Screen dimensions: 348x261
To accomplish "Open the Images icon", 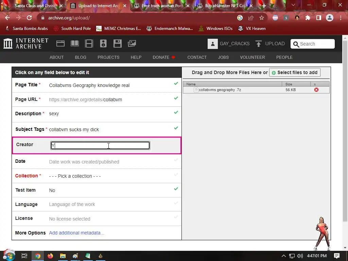I will (132, 43).
